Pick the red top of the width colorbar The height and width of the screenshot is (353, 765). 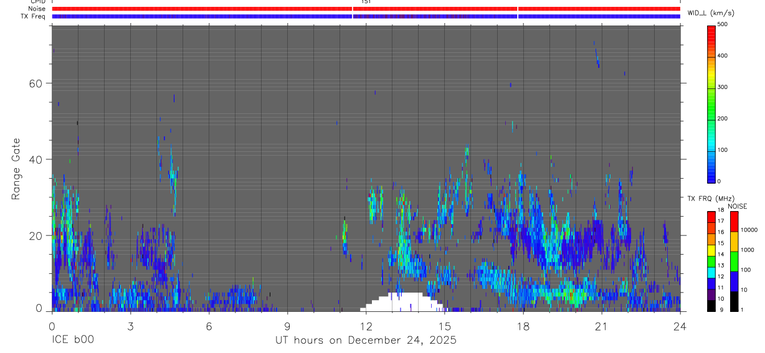711,34
